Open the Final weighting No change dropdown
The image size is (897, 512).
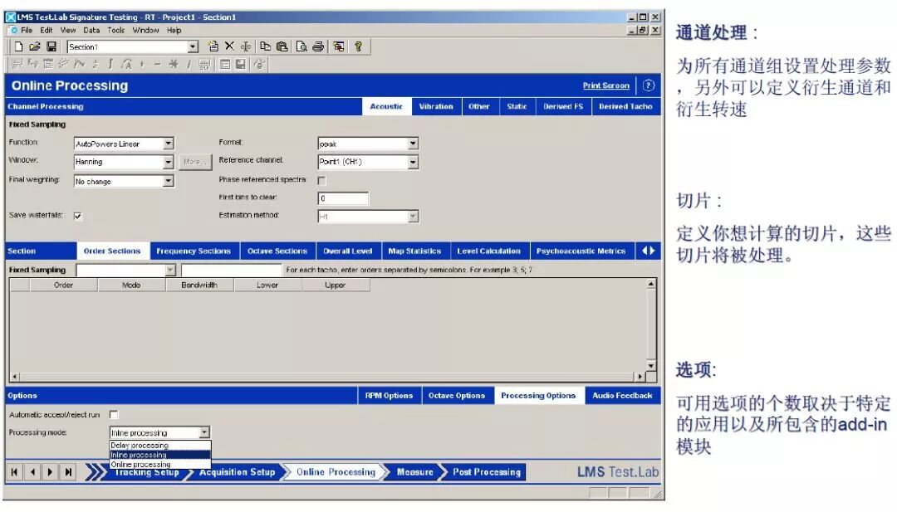(168, 181)
